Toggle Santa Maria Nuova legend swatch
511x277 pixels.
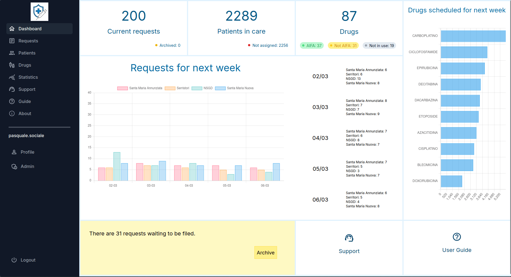220,88
